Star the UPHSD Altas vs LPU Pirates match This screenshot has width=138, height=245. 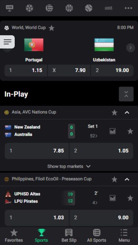point(130,198)
